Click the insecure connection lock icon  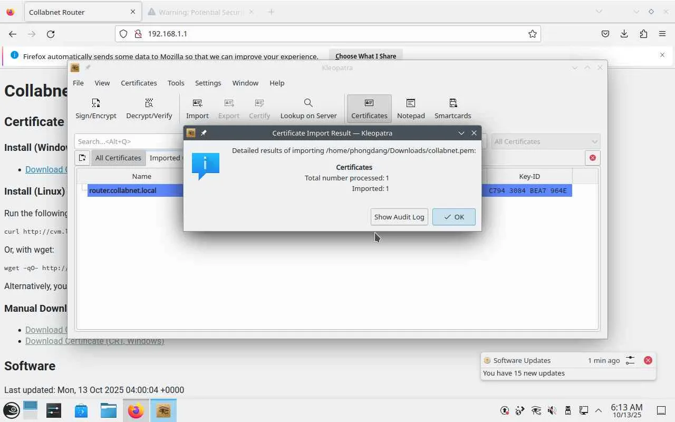point(138,34)
